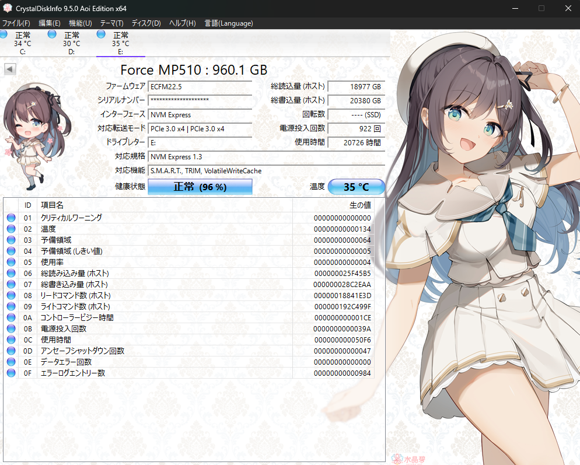580x465 pixels.
Task: Open the 編集(E) menu
Action: pos(50,23)
